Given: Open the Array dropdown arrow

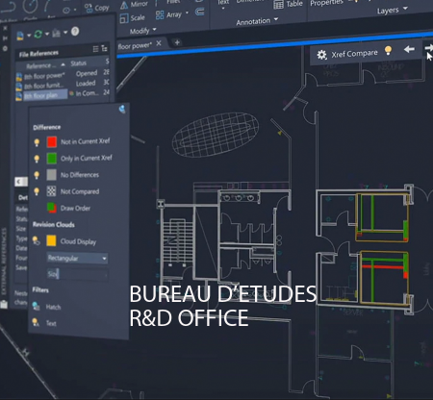Looking at the screenshot, I should click(x=187, y=13).
